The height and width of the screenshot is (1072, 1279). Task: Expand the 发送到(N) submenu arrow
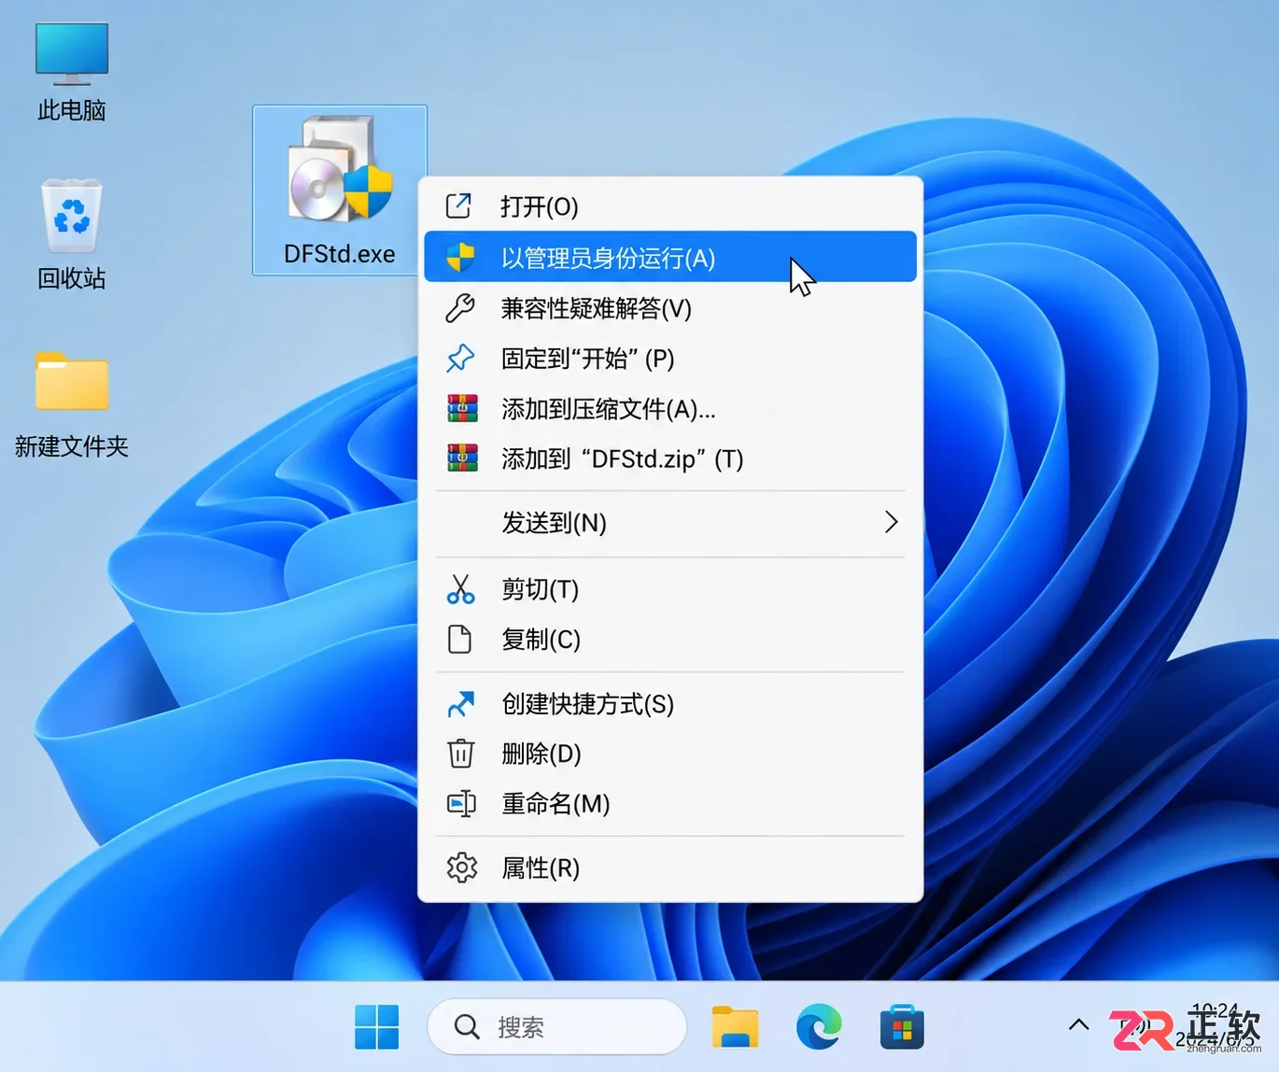coord(891,522)
